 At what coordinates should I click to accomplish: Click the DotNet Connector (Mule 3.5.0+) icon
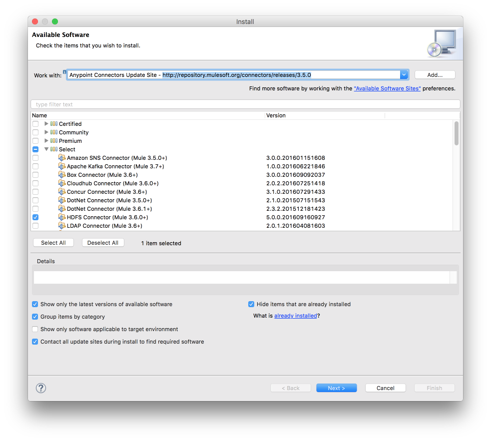click(x=62, y=200)
